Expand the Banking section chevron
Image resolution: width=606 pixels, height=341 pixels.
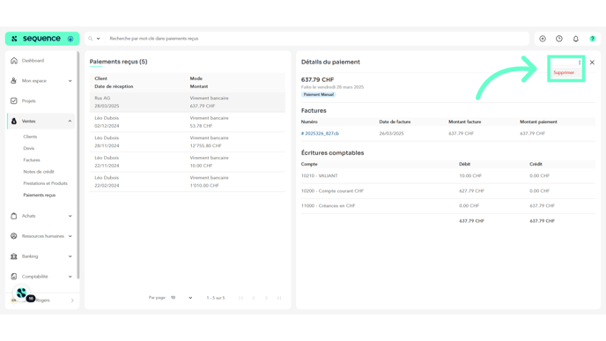[x=70, y=256]
